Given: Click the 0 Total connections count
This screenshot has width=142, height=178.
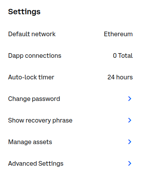Looking at the screenshot, I should (x=123, y=56).
